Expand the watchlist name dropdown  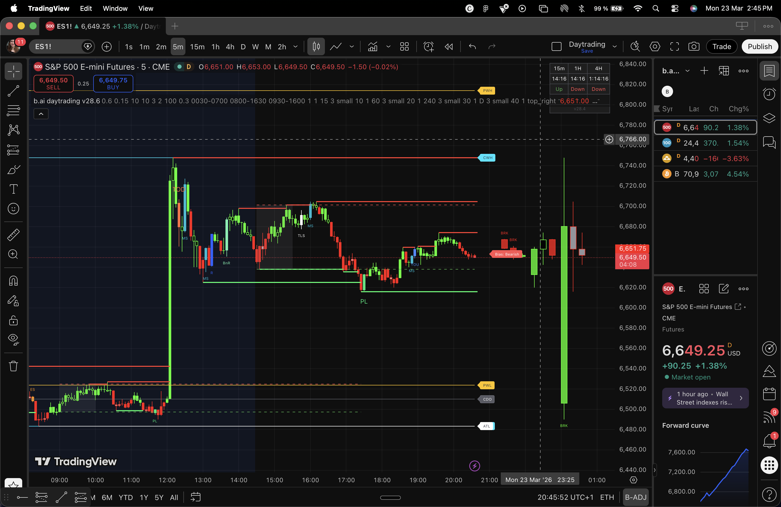[x=687, y=71]
